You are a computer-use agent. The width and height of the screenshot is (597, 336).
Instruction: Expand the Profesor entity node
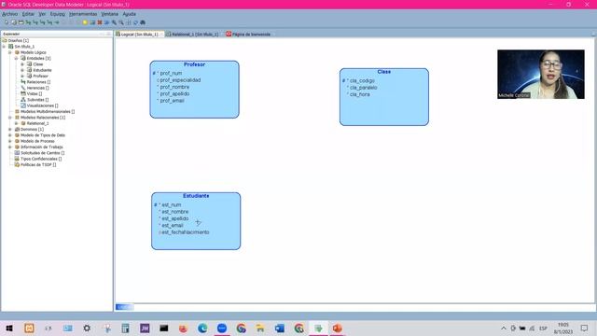tap(22, 76)
